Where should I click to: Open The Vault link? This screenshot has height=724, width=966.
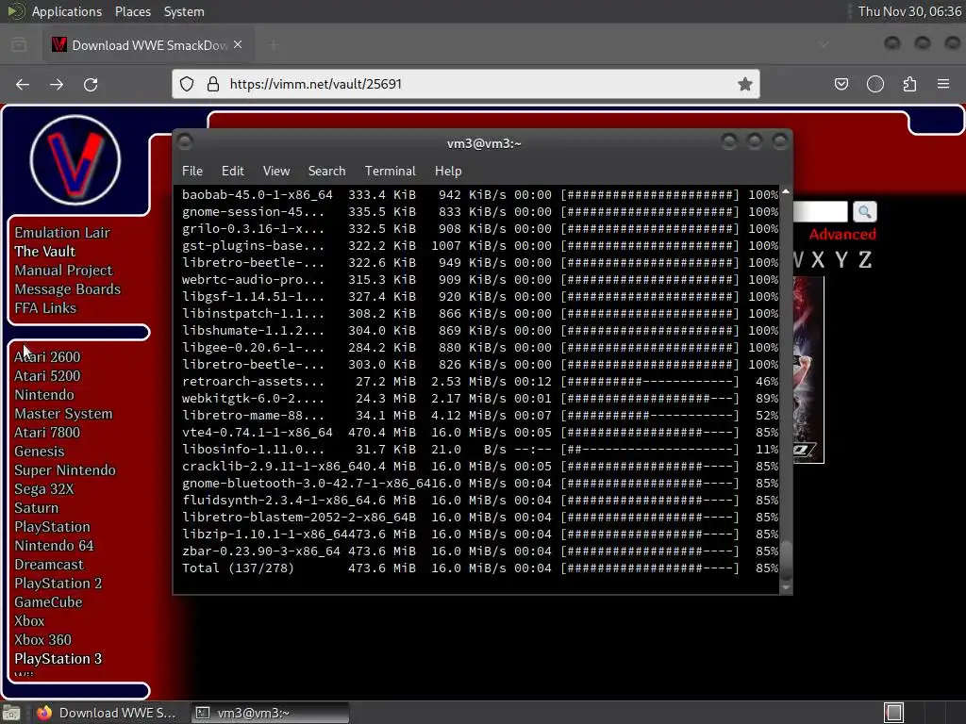pos(45,251)
